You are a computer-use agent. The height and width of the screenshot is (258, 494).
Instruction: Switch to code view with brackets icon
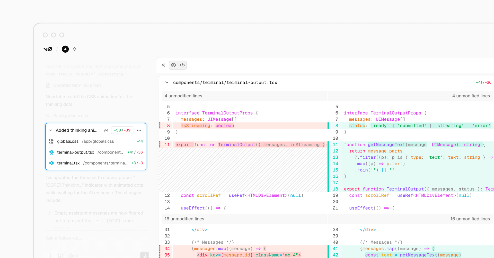[182, 65]
